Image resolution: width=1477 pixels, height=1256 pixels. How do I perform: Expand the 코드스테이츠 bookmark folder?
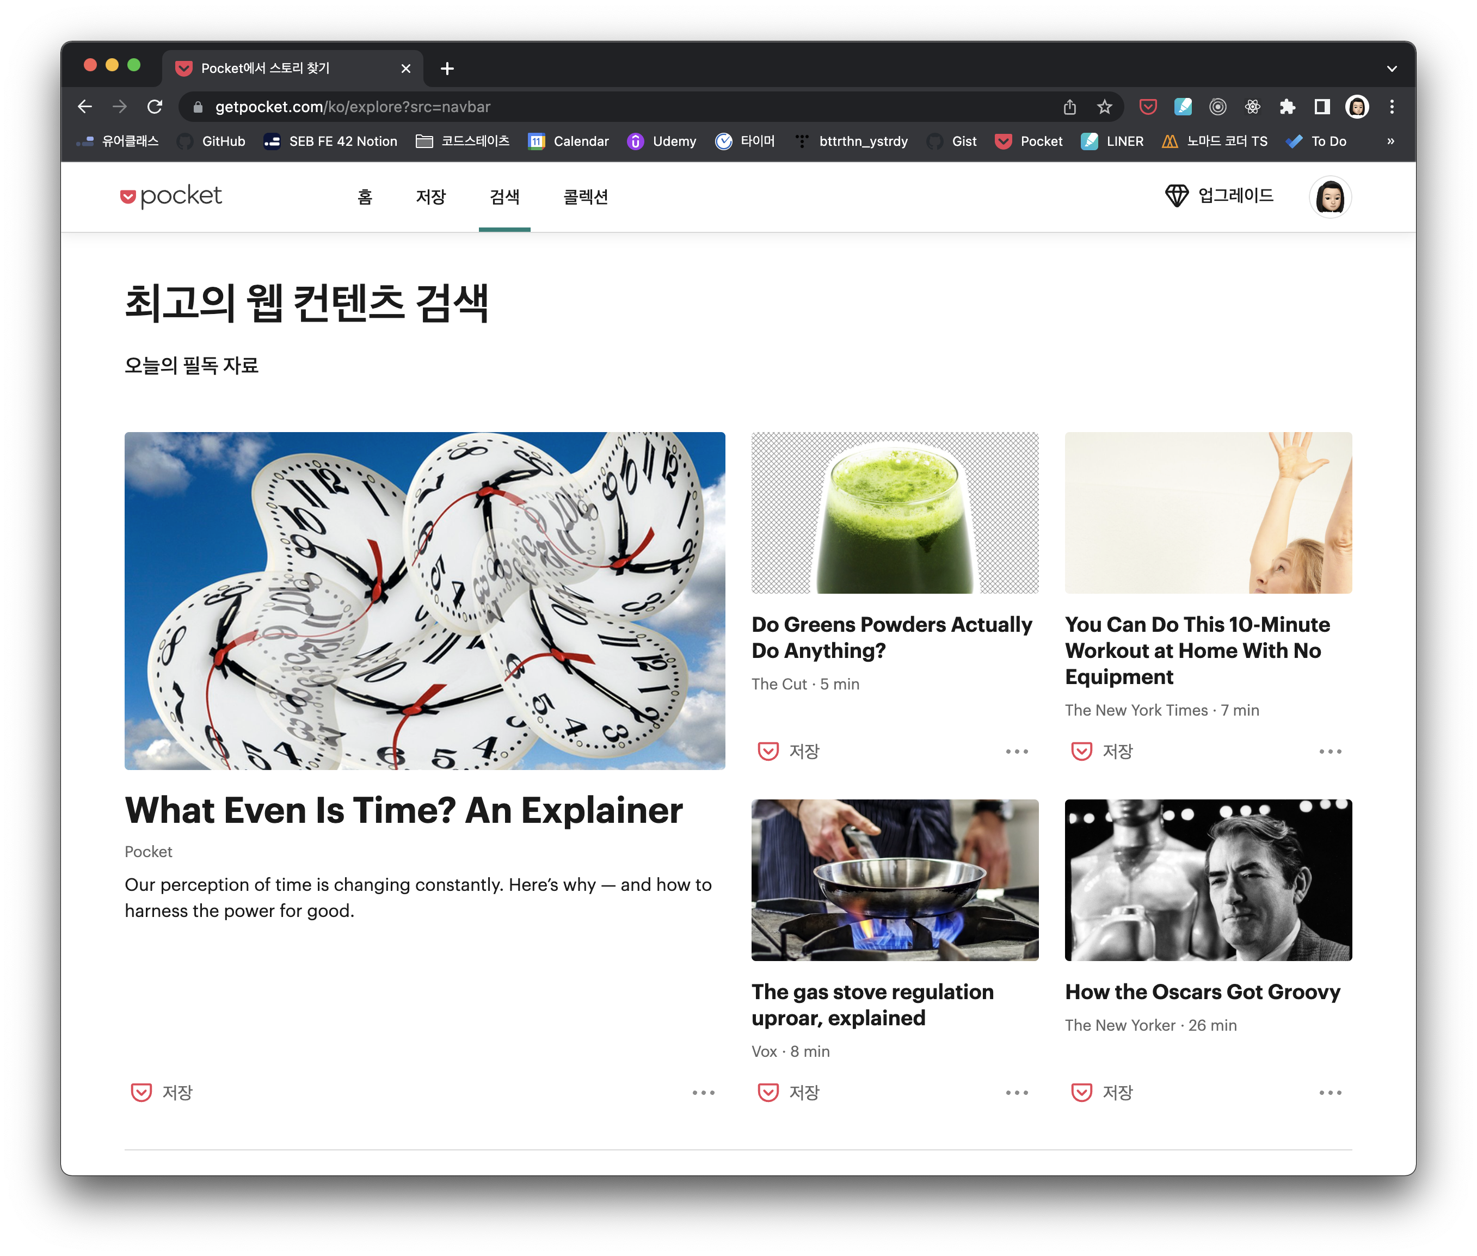tap(463, 141)
